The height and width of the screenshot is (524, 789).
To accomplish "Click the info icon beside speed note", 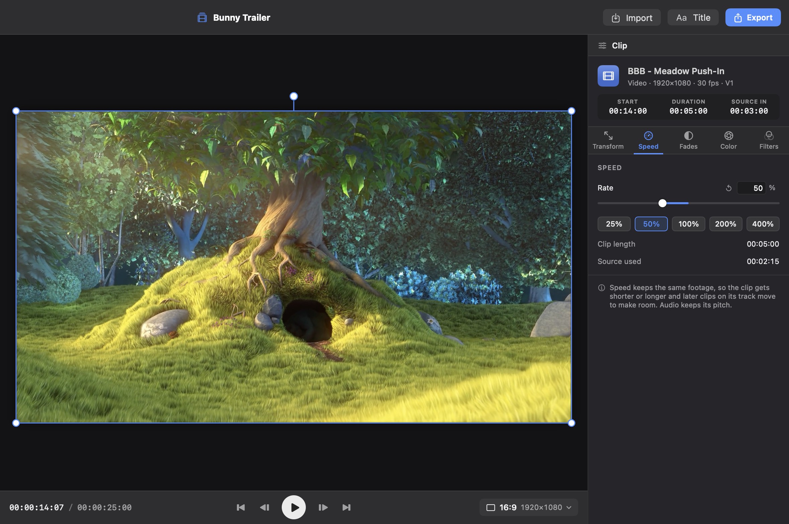I will pos(601,288).
